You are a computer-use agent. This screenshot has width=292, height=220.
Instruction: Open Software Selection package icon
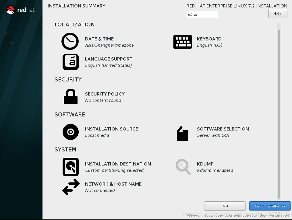click(183, 134)
